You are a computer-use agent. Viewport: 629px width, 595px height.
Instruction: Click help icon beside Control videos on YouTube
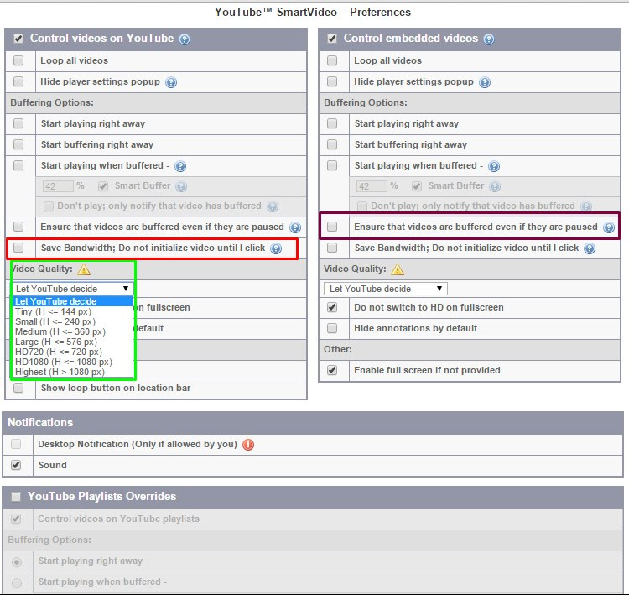click(x=185, y=39)
